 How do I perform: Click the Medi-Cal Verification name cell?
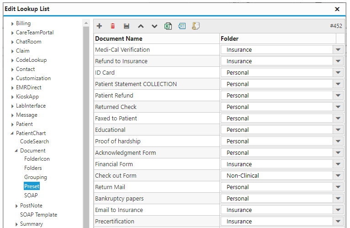(x=156, y=49)
